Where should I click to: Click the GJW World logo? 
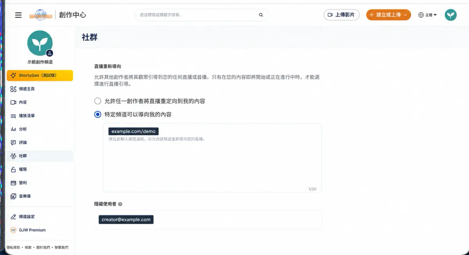click(41, 15)
